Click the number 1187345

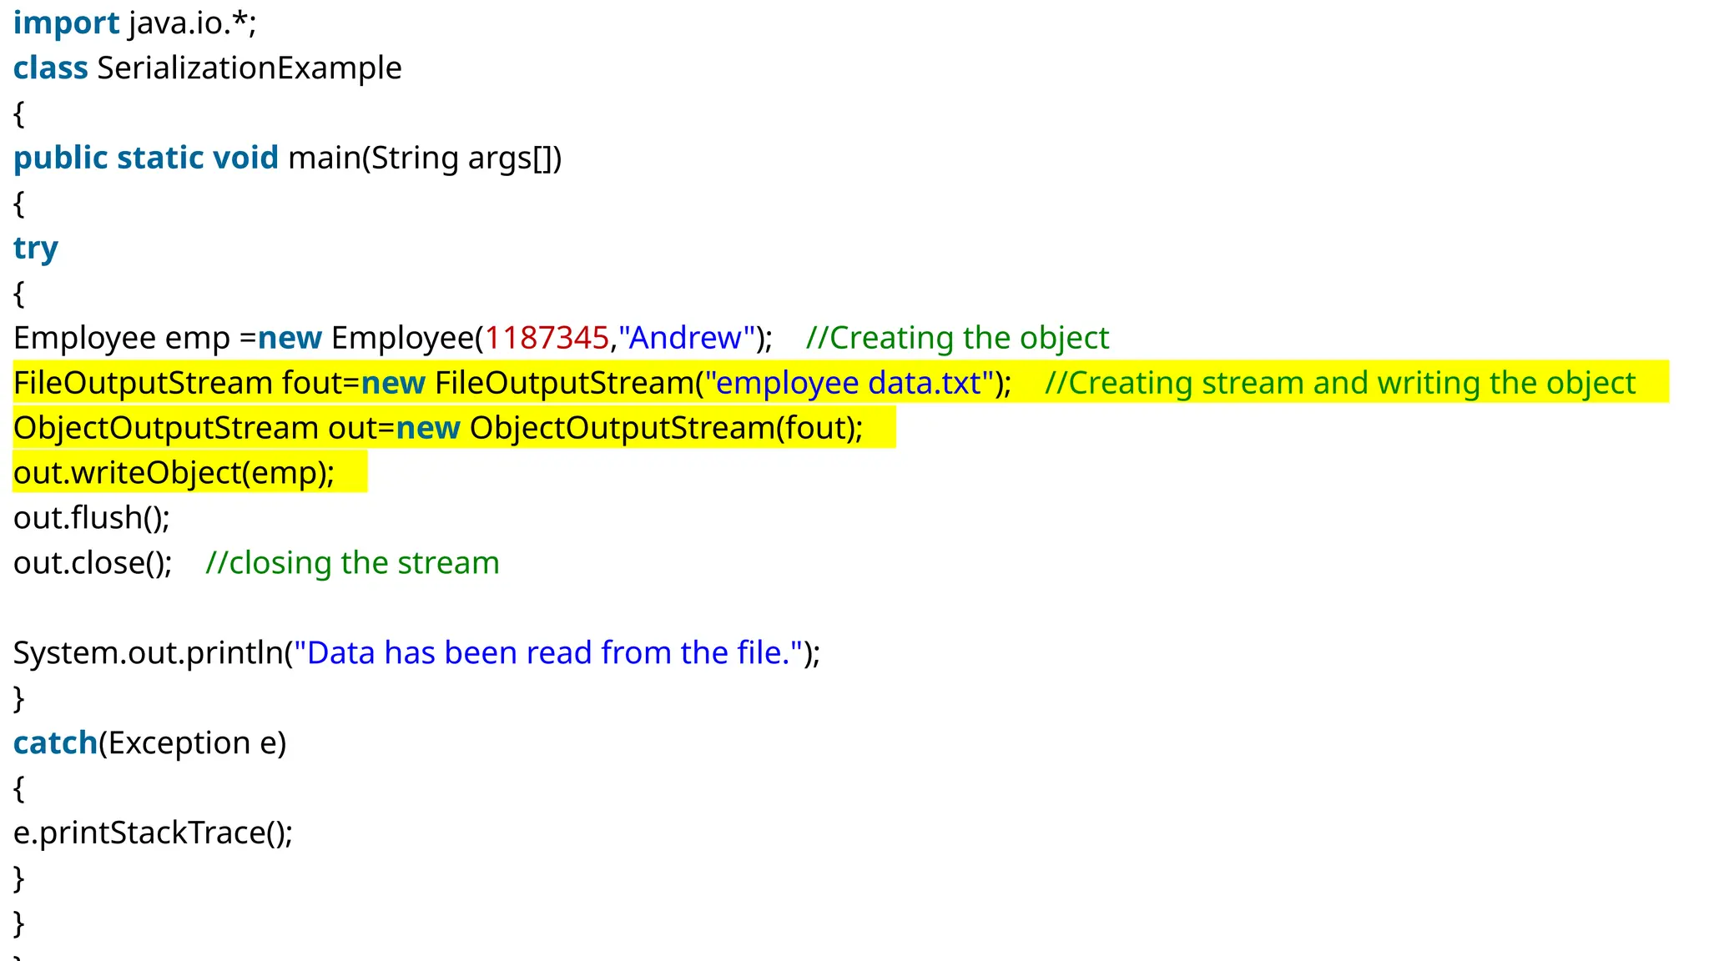tap(547, 338)
